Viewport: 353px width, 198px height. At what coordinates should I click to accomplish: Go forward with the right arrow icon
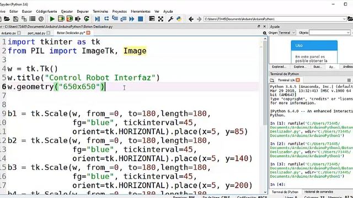click(x=199, y=19)
